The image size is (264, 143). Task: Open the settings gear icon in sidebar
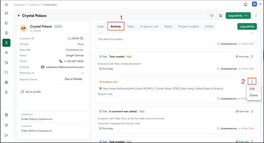click(6, 125)
